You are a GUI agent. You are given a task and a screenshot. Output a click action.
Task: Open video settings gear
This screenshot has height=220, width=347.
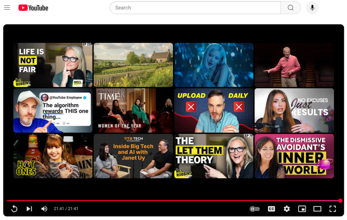click(287, 209)
